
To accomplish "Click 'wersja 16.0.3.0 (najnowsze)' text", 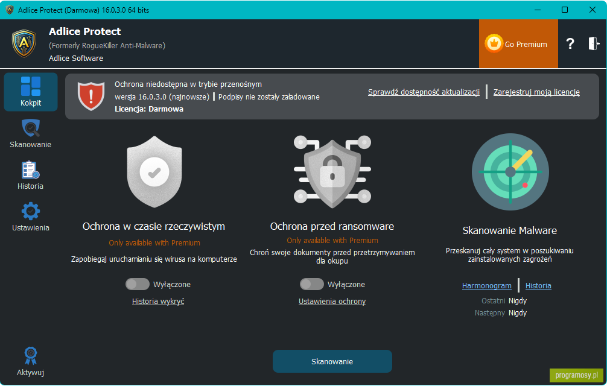I will pyautogui.click(x=162, y=96).
